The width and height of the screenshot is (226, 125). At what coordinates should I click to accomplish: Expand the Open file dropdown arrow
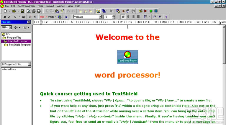tap(18, 11)
